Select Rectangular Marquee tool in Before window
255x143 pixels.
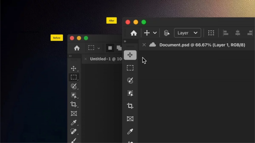[74, 77]
